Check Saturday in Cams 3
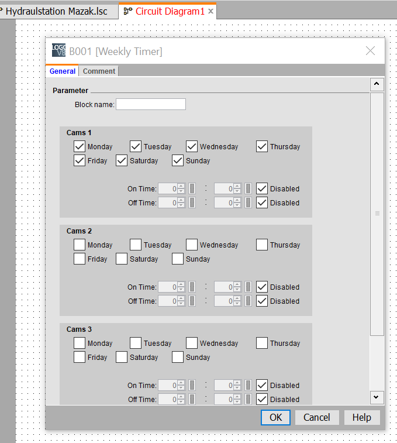 pyautogui.click(x=122, y=357)
